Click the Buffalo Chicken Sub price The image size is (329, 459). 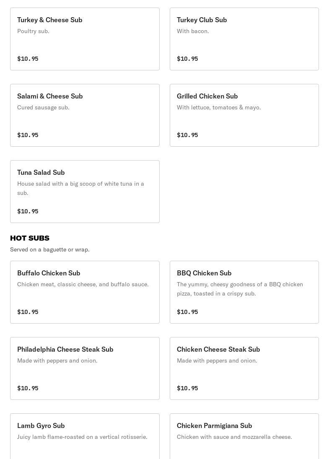pos(28,312)
